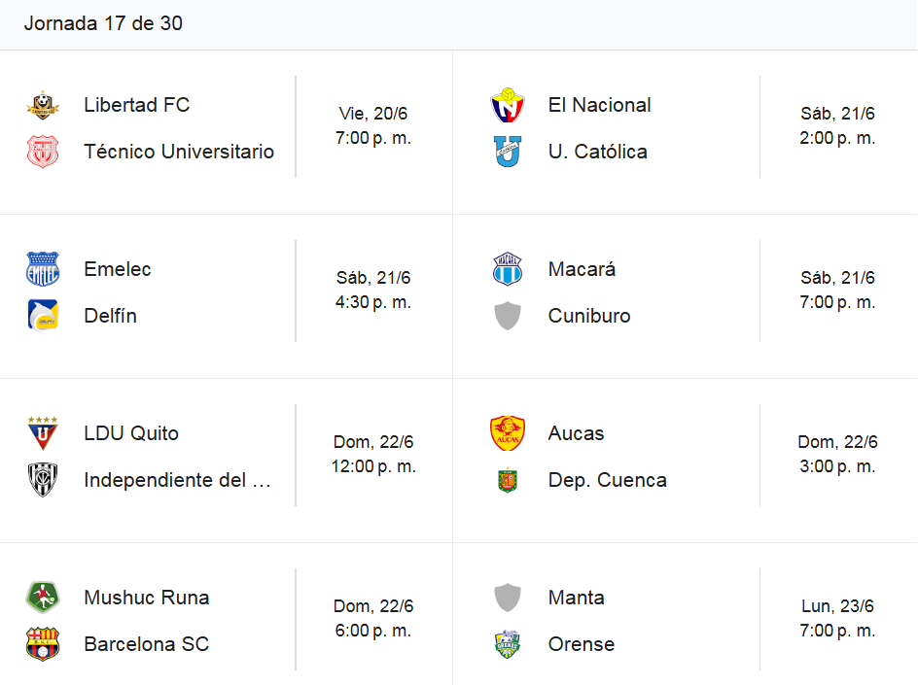Select the Aucas yellow and red logo
The height and width of the screenshot is (685, 918).
(508, 433)
